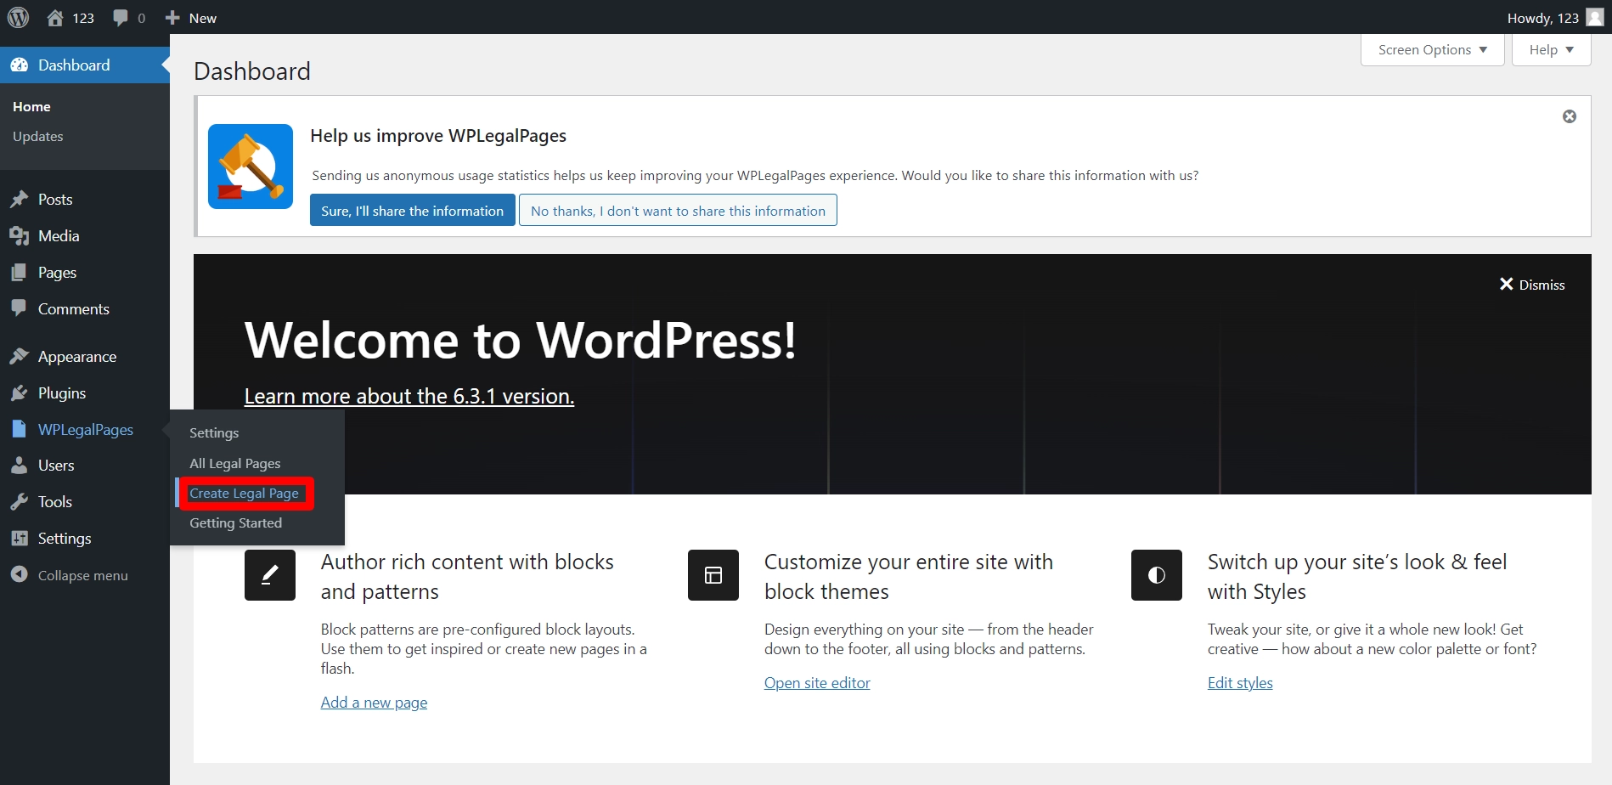Expand the Help dropdown
This screenshot has height=785, width=1612.
click(x=1550, y=49)
